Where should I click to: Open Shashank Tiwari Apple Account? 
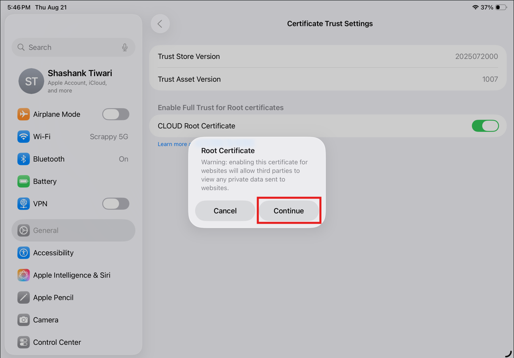73,81
